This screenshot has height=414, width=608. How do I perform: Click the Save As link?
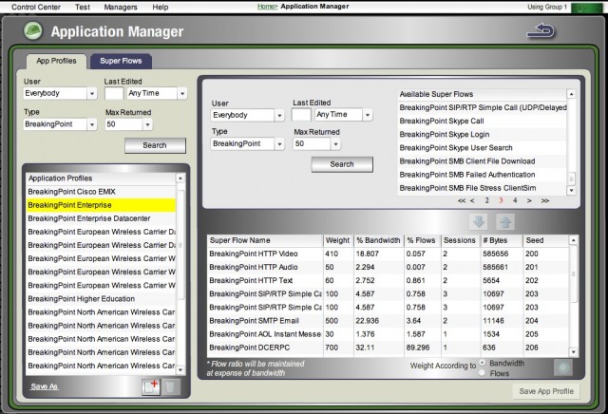point(45,386)
